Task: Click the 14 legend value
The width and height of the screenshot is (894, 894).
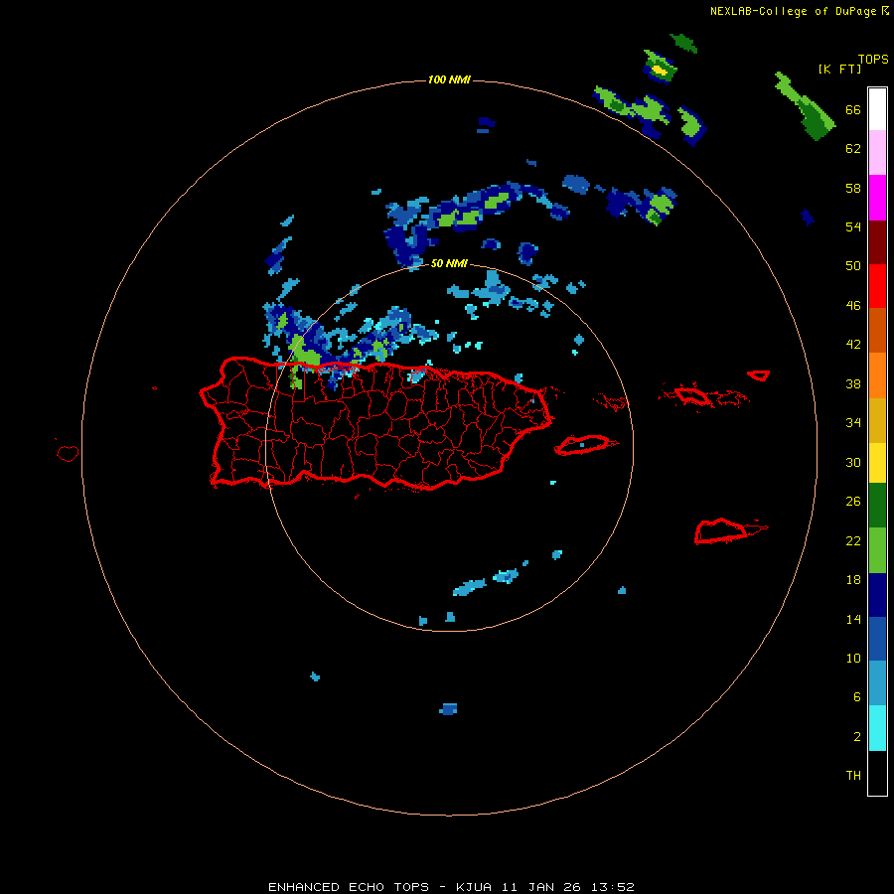Action: (853, 619)
